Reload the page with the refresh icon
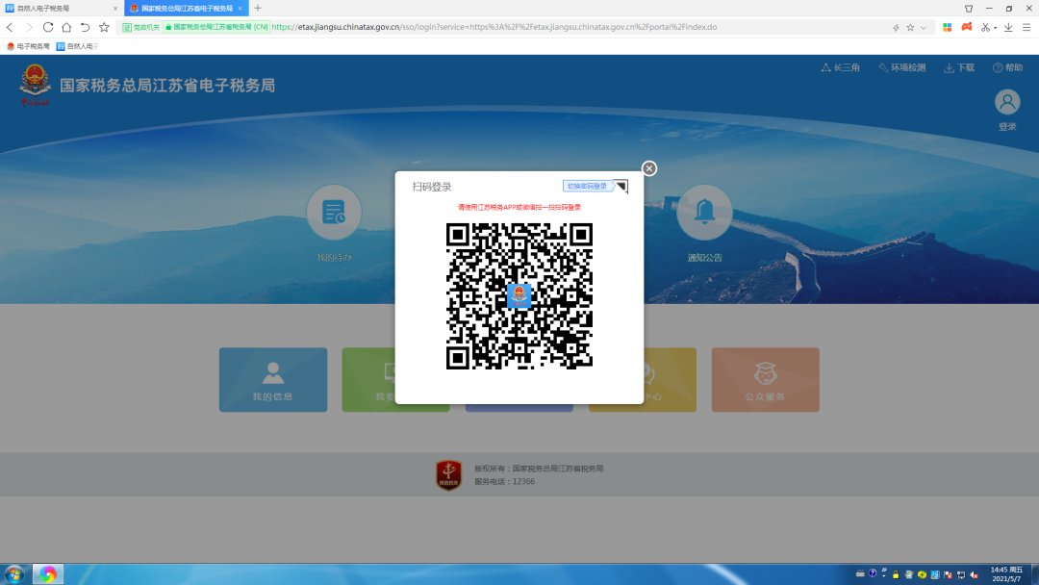1039x585 pixels. click(48, 27)
